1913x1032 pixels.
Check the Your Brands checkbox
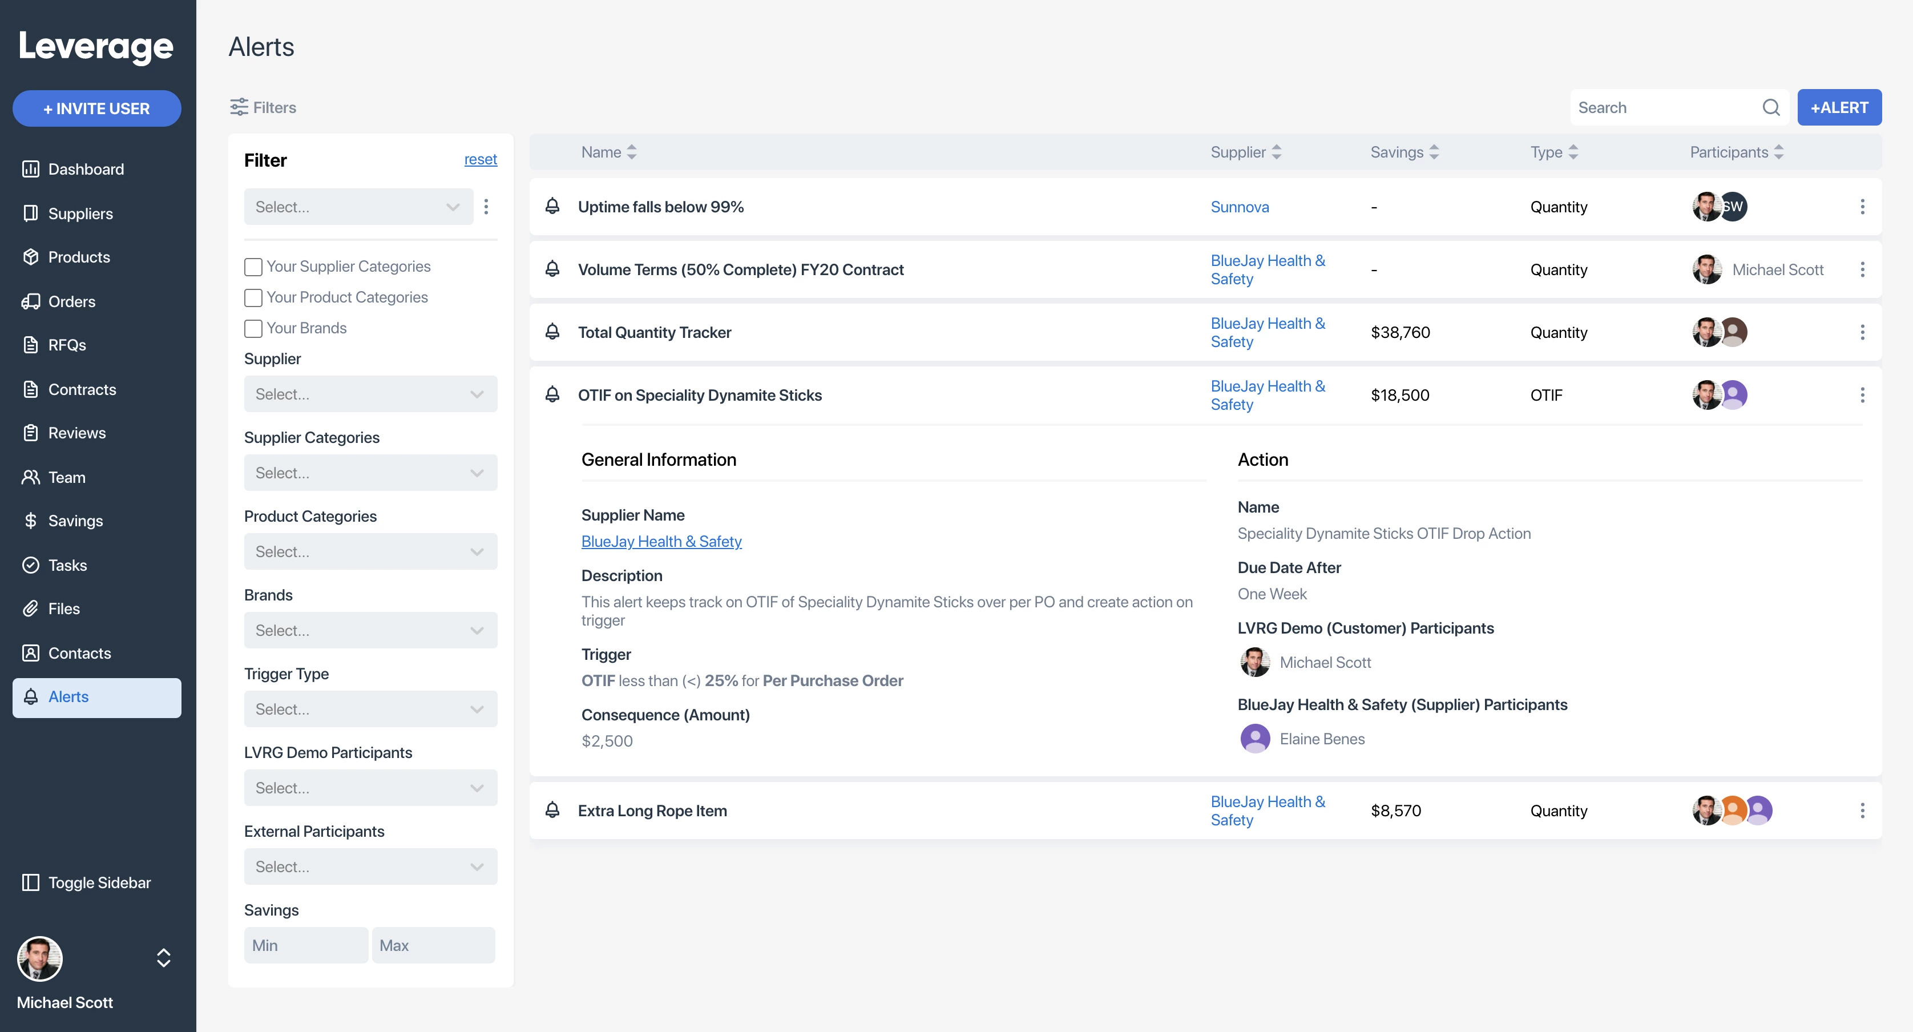coord(253,328)
